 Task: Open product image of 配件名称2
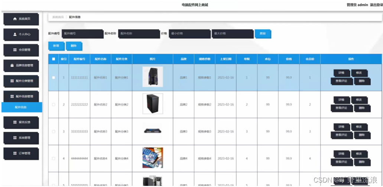[153, 104]
